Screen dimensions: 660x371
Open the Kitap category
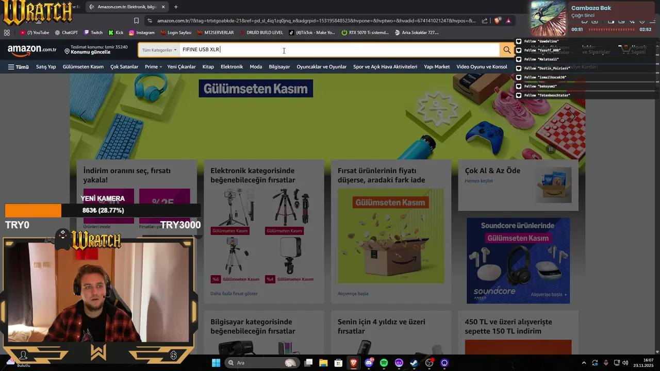tap(208, 67)
